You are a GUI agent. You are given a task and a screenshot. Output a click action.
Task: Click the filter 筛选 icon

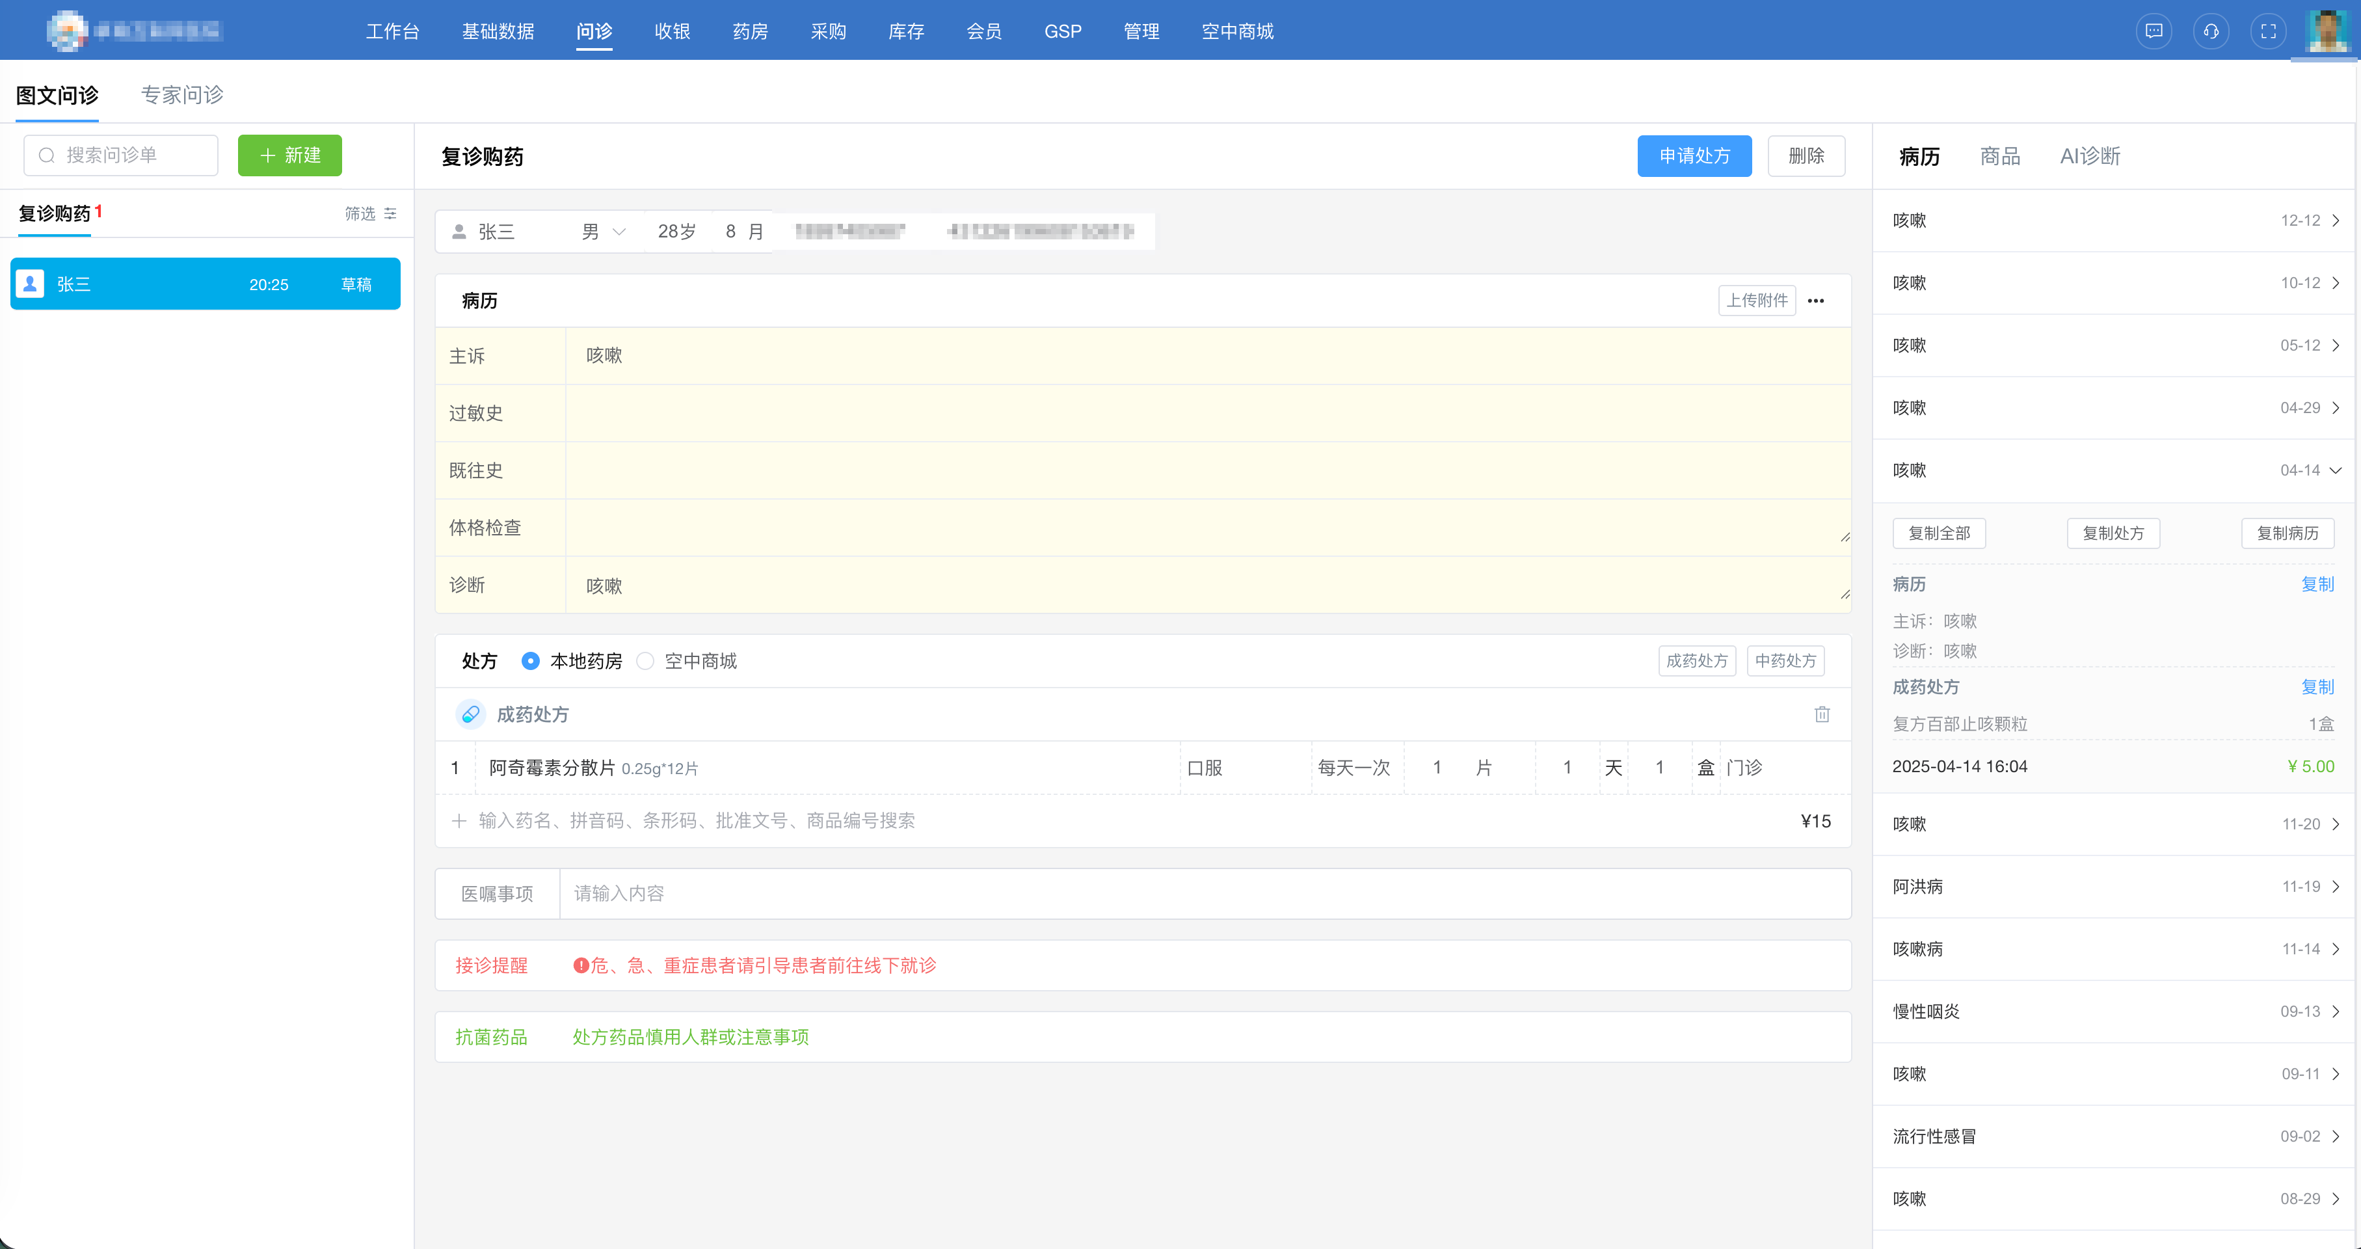point(390,213)
